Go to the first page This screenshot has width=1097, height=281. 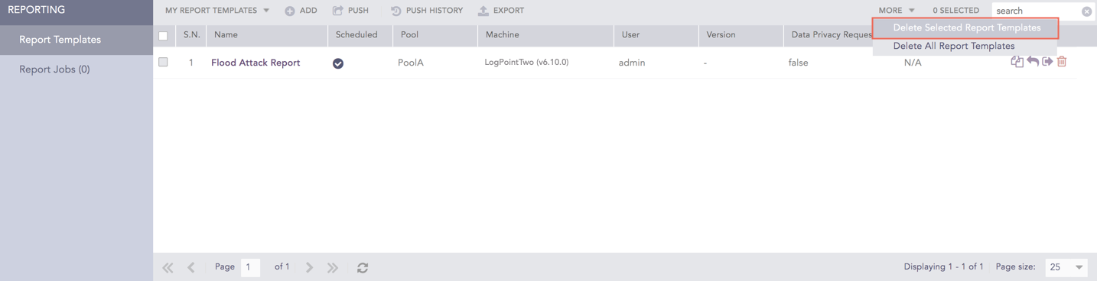click(x=168, y=267)
